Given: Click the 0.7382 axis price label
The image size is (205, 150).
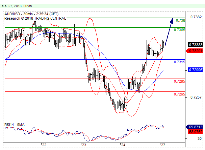Looking at the screenshot, I should click(196, 17).
